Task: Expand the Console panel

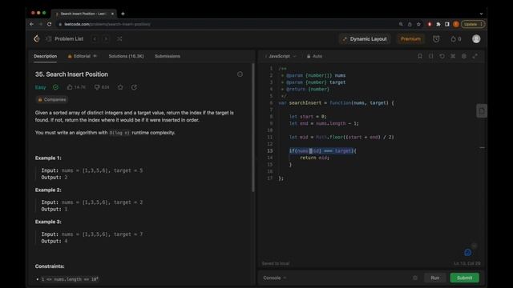Action: (x=274, y=278)
